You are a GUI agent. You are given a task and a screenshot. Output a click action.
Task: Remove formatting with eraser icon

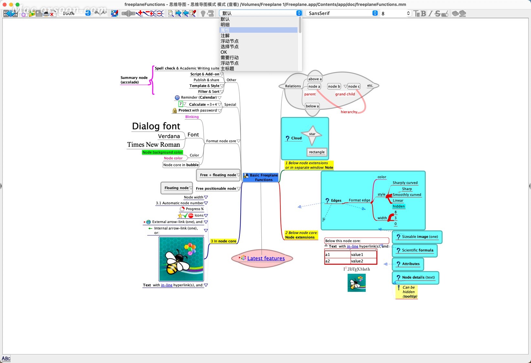pyautogui.click(x=445, y=13)
